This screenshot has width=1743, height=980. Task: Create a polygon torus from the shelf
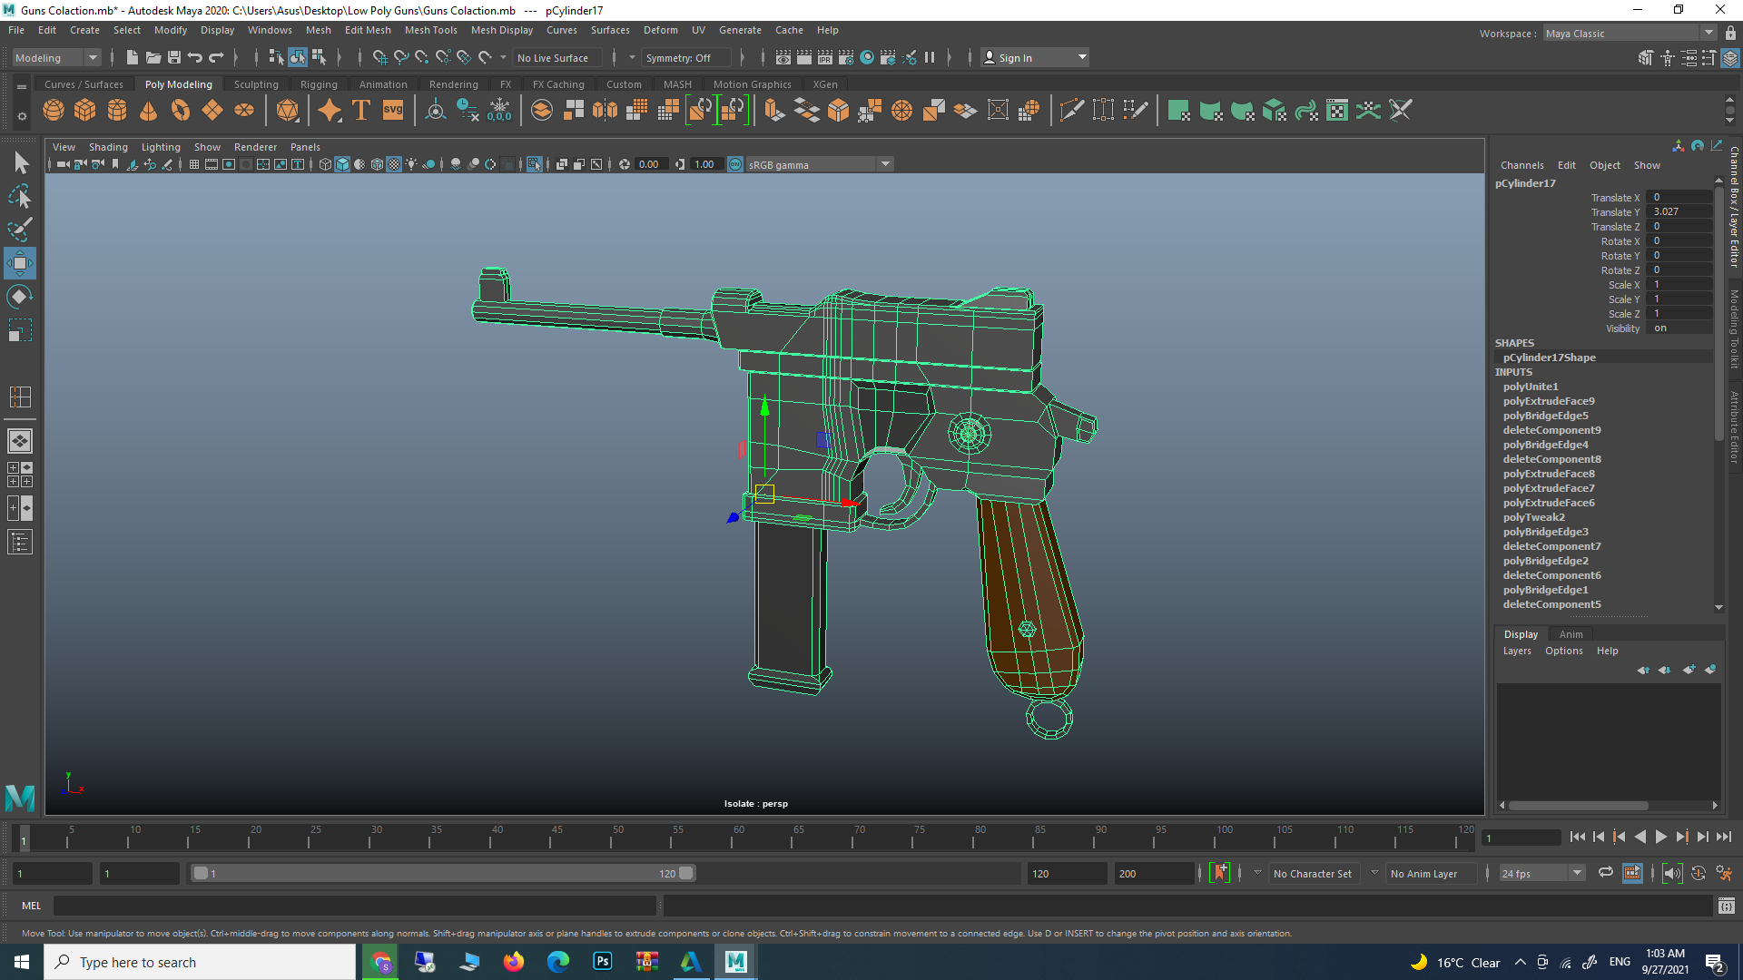(180, 110)
